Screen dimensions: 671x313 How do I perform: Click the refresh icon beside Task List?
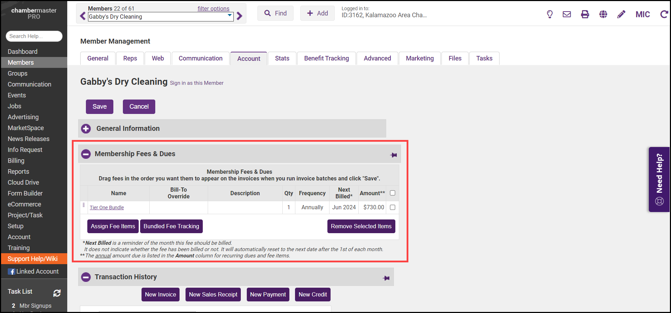tap(57, 293)
